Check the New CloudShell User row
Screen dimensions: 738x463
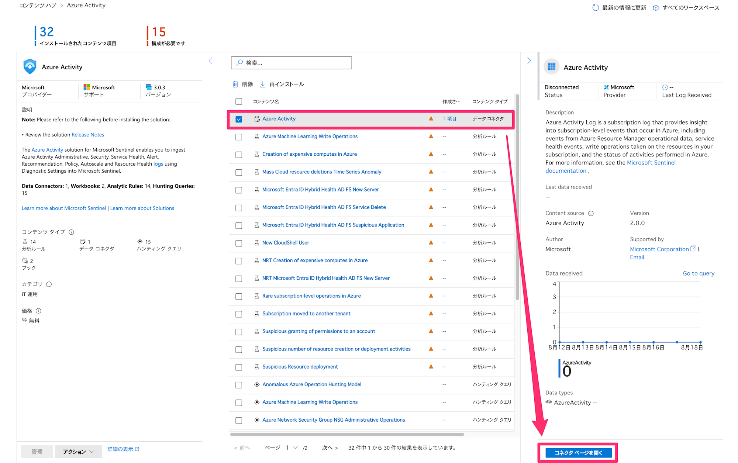point(239,243)
